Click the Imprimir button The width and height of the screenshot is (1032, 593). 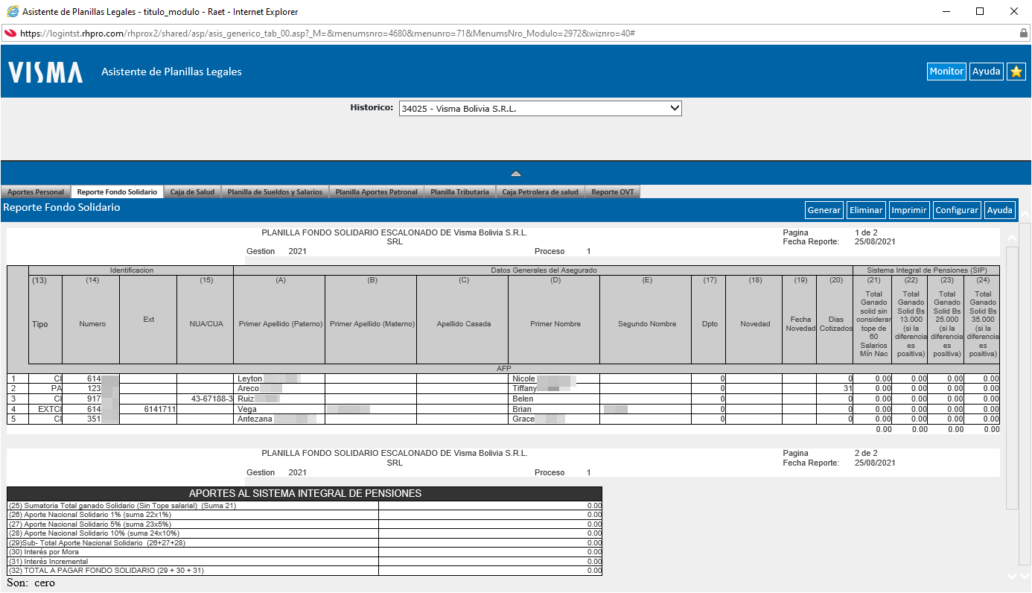tap(909, 210)
